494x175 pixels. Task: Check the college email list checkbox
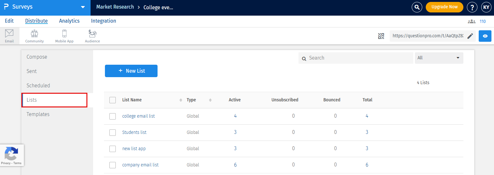pos(113,116)
